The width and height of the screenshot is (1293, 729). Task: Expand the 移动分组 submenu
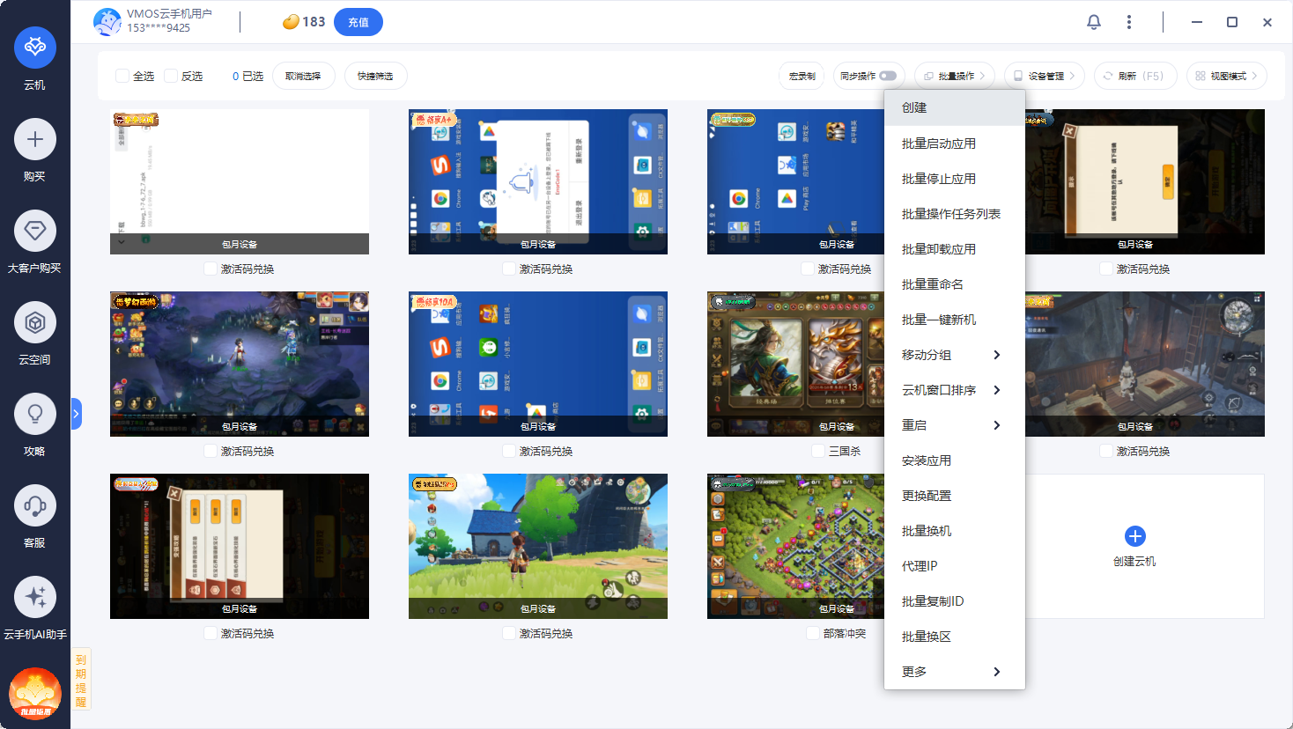click(x=955, y=355)
